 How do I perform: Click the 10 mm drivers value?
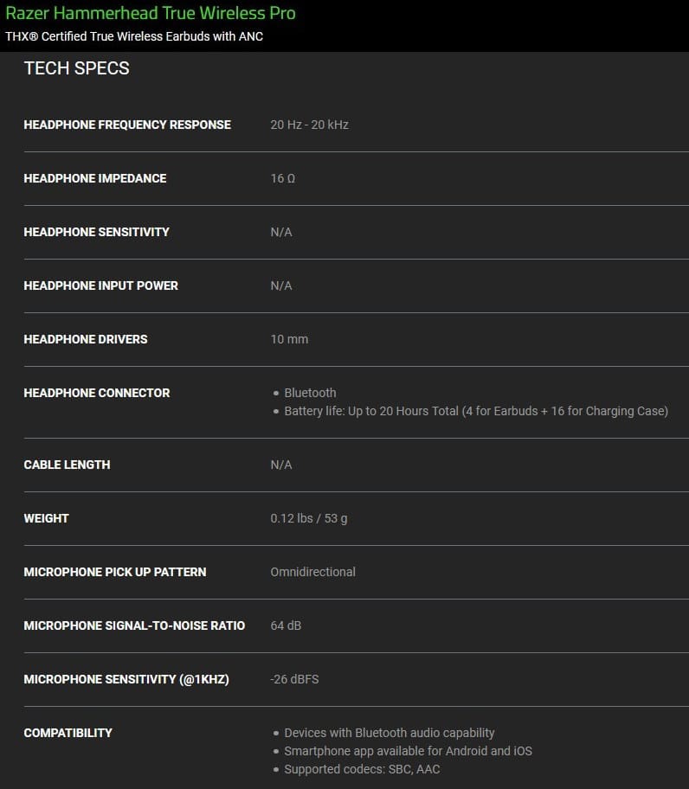point(289,339)
